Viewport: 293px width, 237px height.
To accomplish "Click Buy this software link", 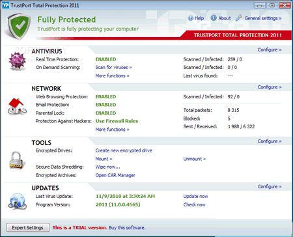I will pos(127,228).
